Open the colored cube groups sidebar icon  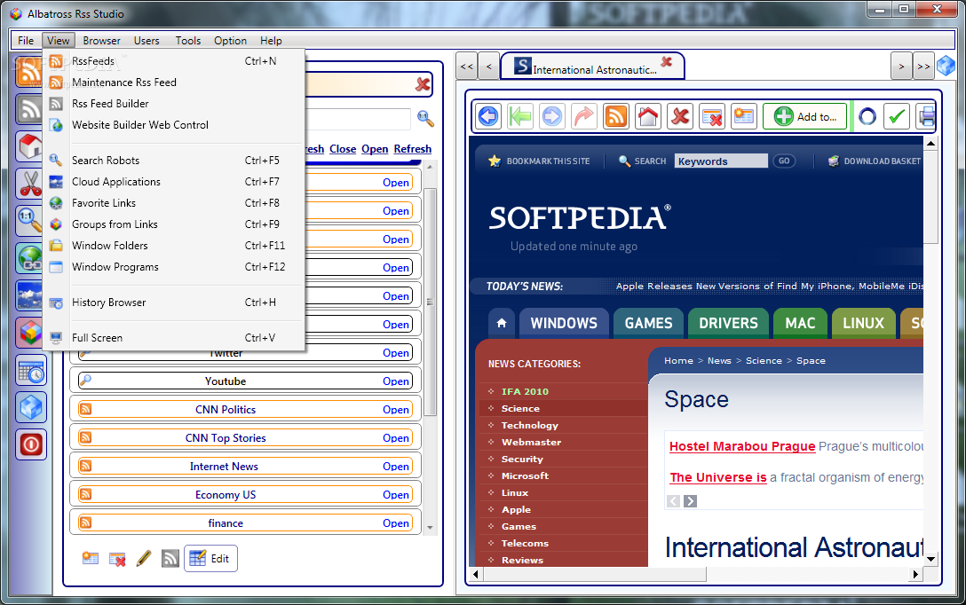point(30,333)
